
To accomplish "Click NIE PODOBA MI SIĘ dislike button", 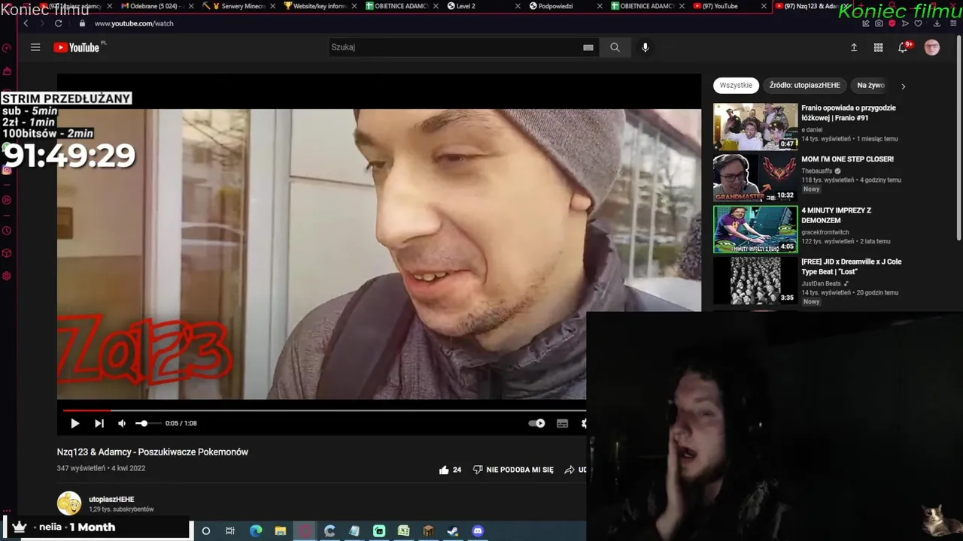I will pos(513,470).
